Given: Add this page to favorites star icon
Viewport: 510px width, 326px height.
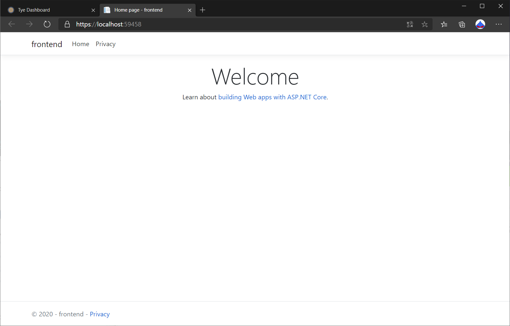Looking at the screenshot, I should pyautogui.click(x=425, y=24).
